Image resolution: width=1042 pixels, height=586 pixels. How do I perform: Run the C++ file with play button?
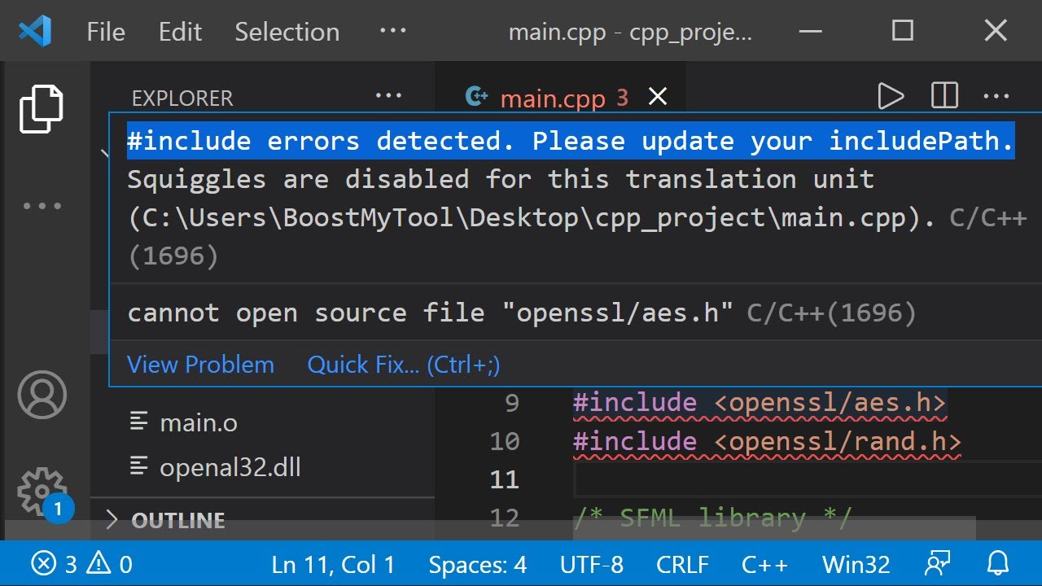click(891, 97)
